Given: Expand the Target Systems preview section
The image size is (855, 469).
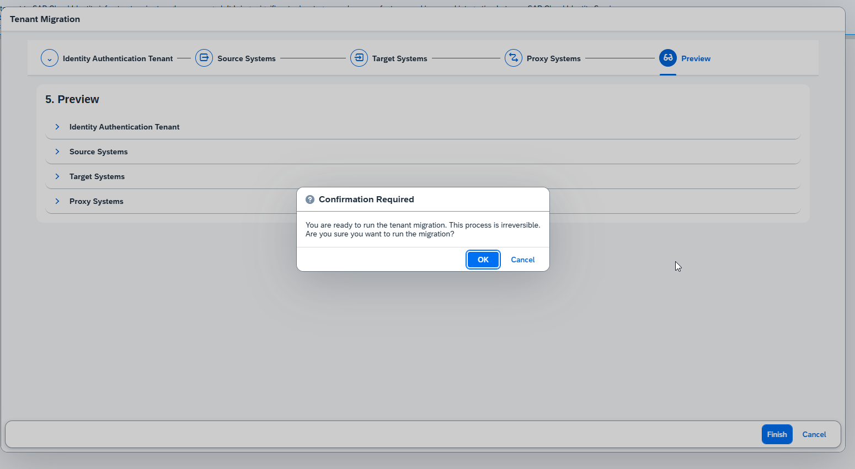Looking at the screenshot, I should coord(57,176).
